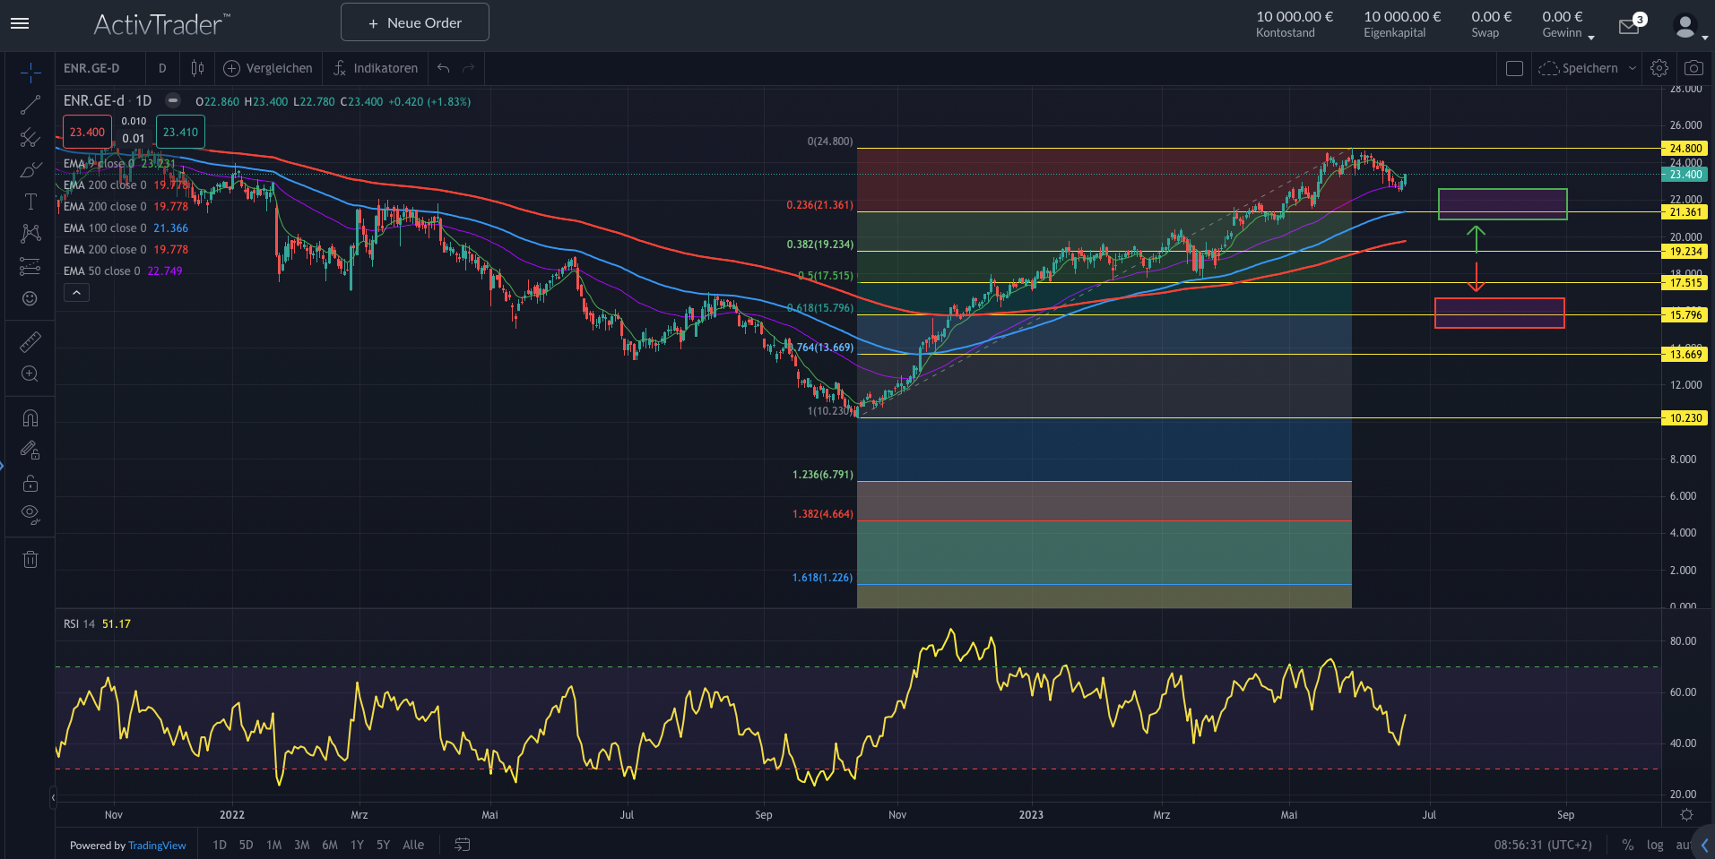Open the user account dropdown
The image size is (1715, 859).
pos(1688,27)
